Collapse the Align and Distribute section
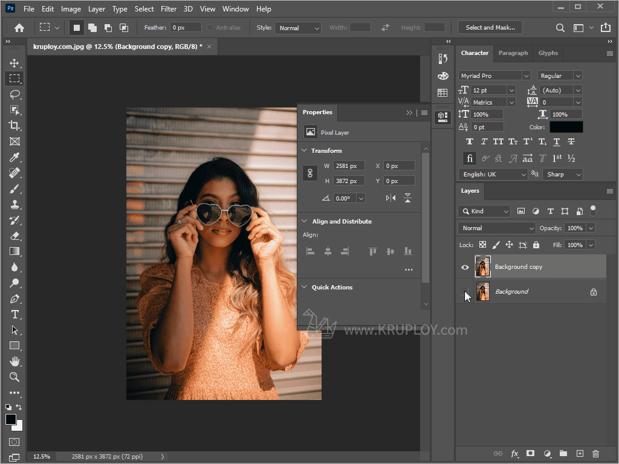This screenshot has height=464, width=619. [305, 221]
